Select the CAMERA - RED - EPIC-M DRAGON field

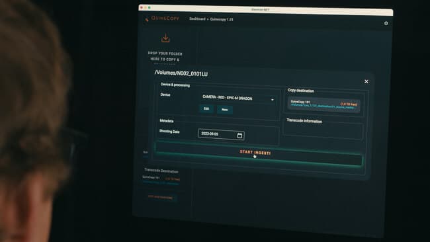237,98
